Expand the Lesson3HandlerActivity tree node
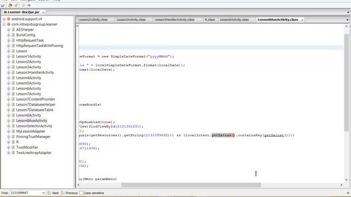Viewport: 351px width, 197px height. point(9,73)
